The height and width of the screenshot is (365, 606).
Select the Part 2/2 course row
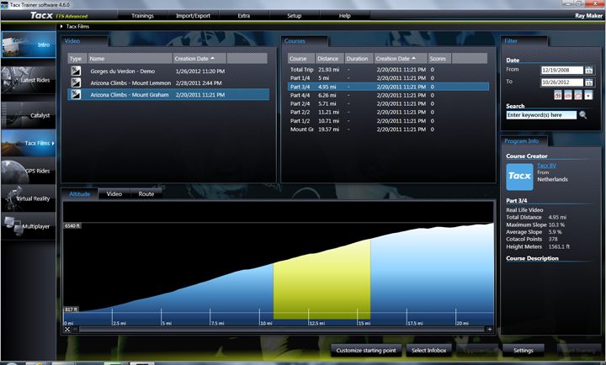[x=388, y=112]
